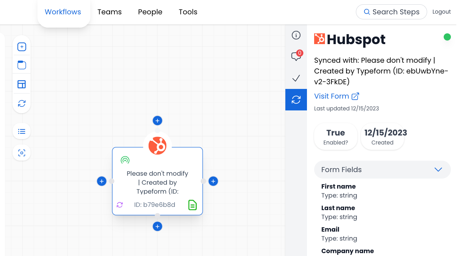Image resolution: width=457 pixels, height=256 pixels.
Task: Click the checkmark tasks icon in side panel
Action: [296, 78]
